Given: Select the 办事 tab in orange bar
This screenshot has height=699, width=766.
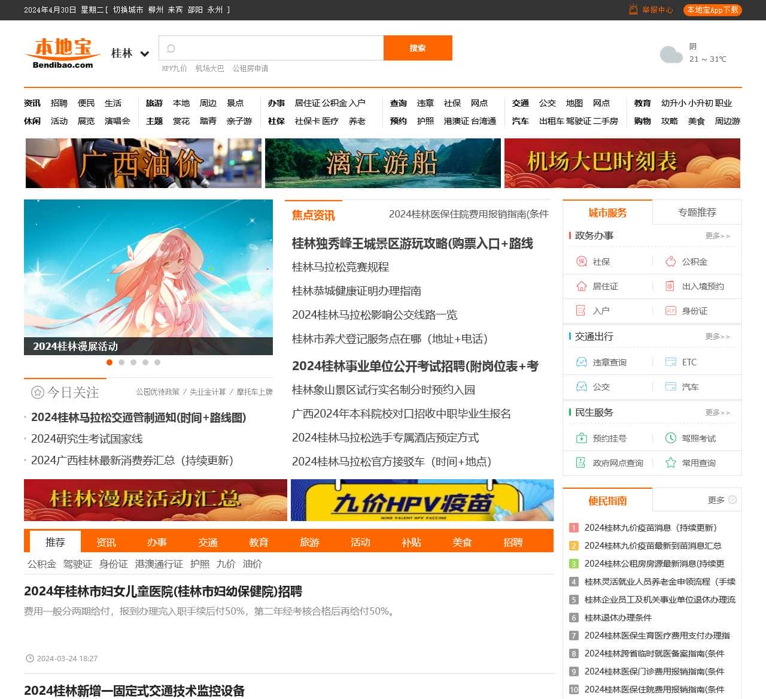Looking at the screenshot, I should click(157, 542).
